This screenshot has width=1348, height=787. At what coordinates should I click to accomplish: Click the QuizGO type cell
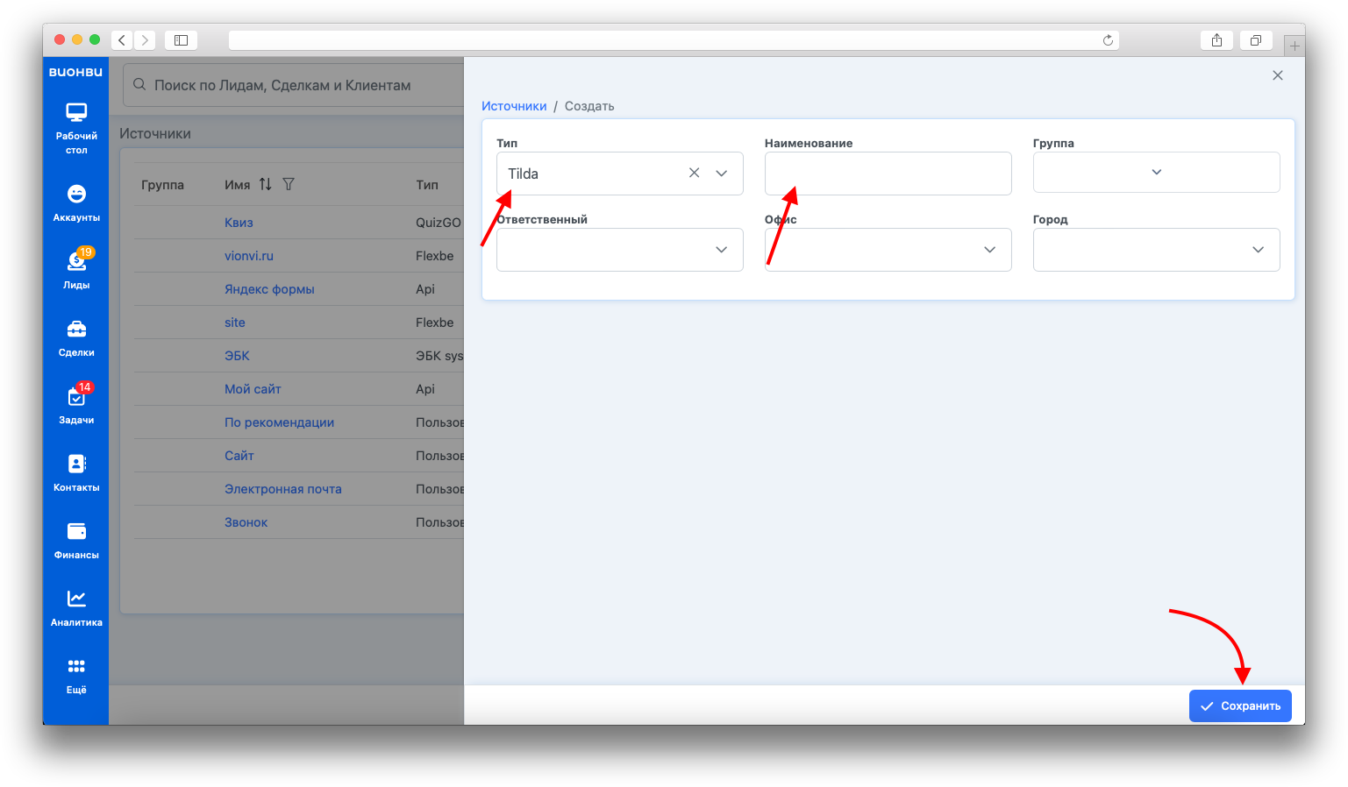[x=439, y=223]
